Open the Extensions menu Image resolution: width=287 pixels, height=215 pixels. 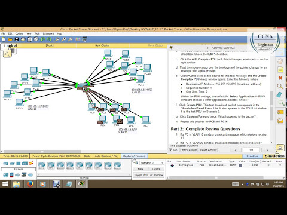(48, 33)
